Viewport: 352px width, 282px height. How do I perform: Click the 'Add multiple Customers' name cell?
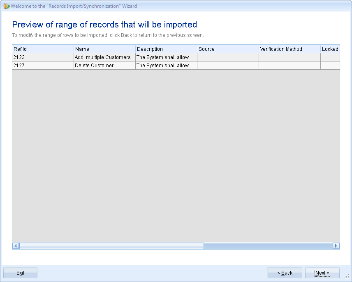point(104,57)
